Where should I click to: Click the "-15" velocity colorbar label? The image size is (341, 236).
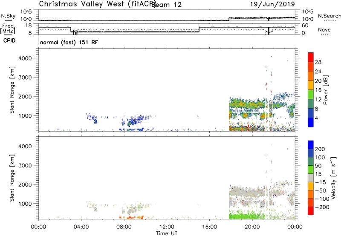pyautogui.click(x=321, y=182)
